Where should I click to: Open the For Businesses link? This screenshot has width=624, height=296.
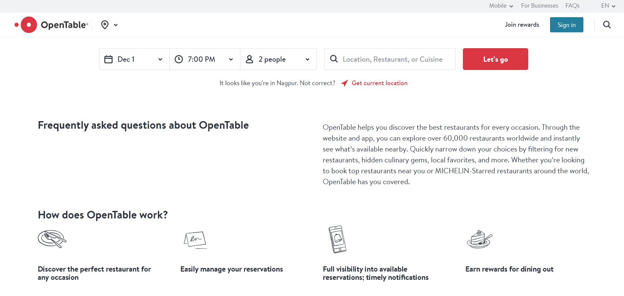[x=539, y=6]
